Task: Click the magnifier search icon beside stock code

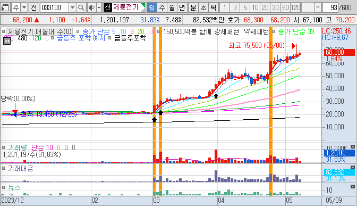Action: [x=81, y=8]
